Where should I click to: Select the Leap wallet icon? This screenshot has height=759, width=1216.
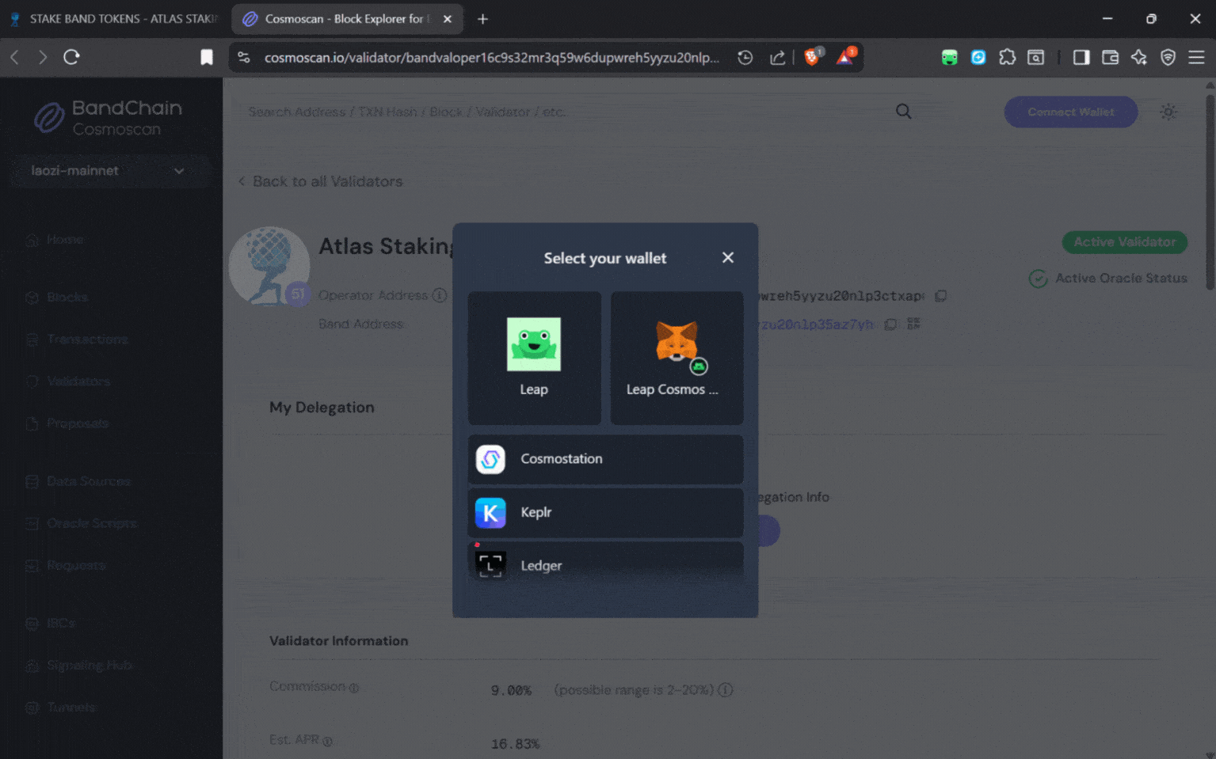tap(534, 344)
